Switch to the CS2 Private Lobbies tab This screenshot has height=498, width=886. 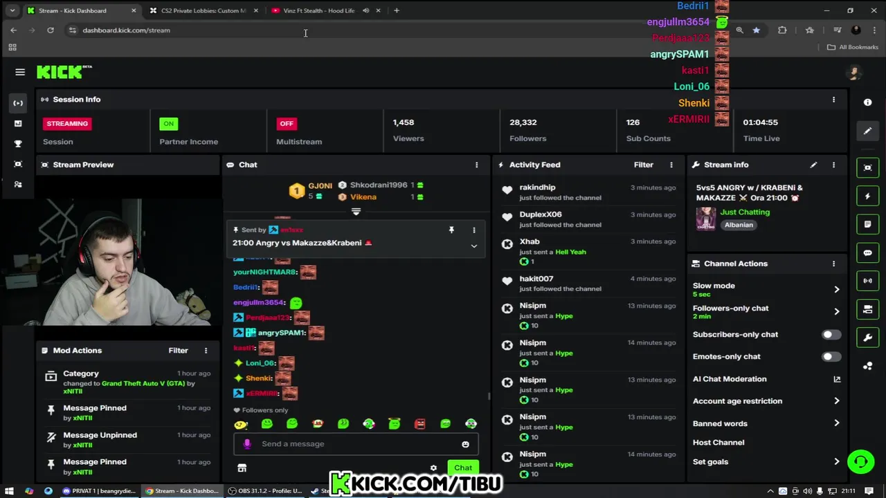[204, 10]
